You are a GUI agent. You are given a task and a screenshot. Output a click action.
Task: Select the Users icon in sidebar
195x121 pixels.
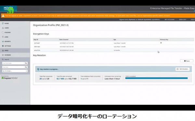[x=3, y=28]
